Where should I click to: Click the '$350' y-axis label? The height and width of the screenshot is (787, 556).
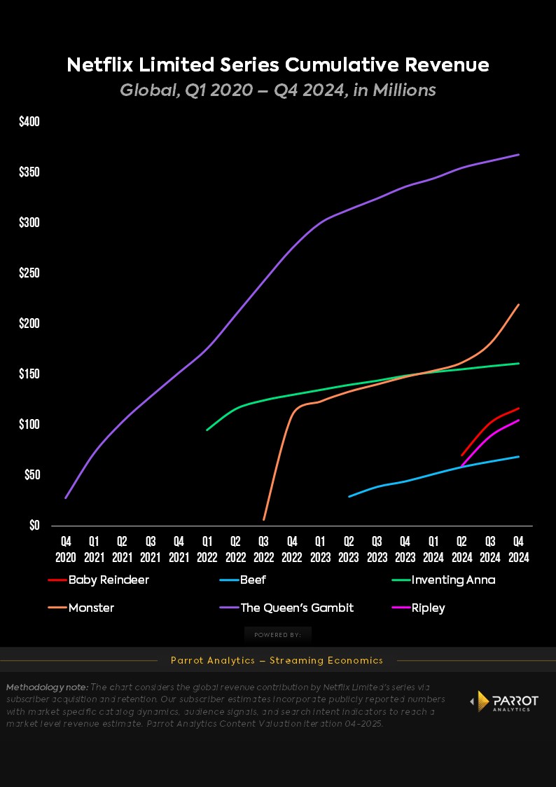tap(29, 172)
